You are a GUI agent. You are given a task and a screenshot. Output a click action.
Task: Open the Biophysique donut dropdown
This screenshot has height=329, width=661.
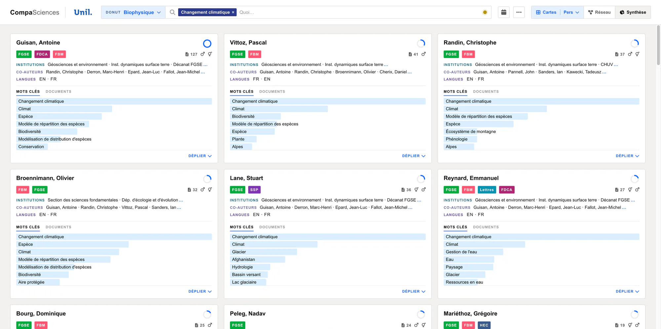coord(133,12)
